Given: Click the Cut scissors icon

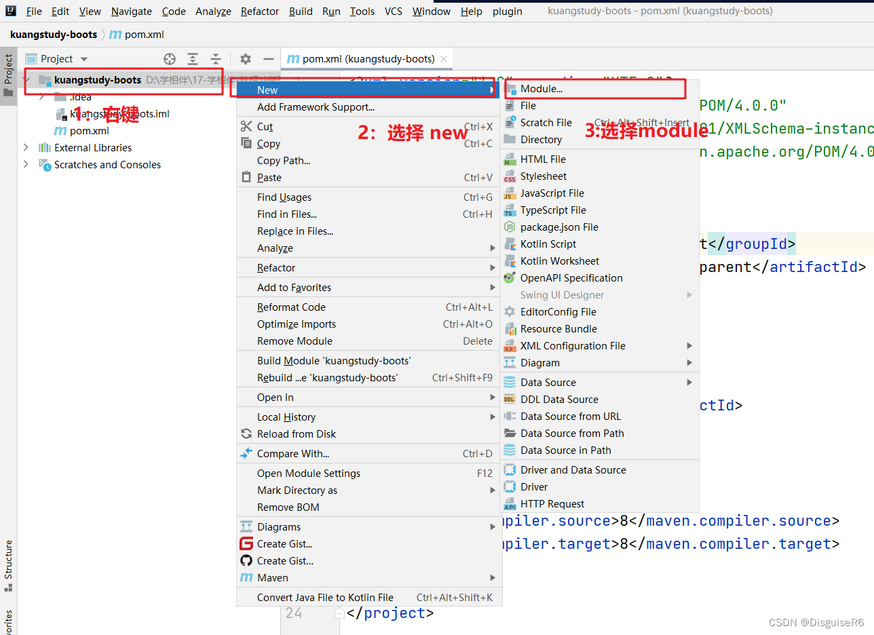Looking at the screenshot, I should (x=246, y=127).
